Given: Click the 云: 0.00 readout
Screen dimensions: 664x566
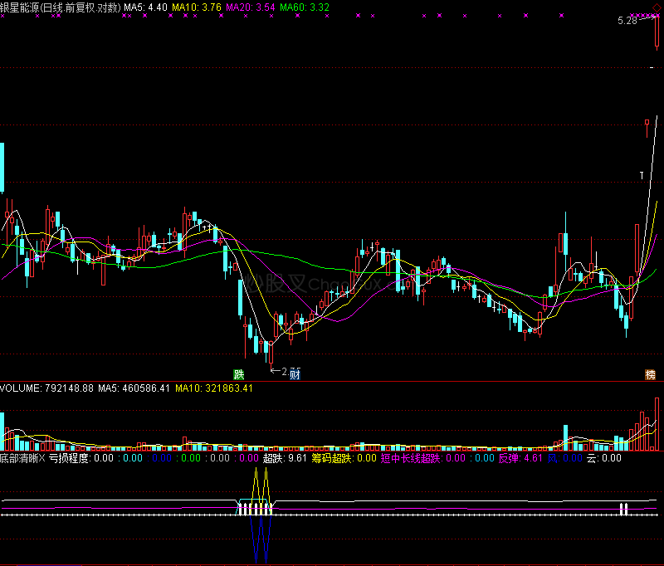Looking at the screenshot, I should coord(604,458).
